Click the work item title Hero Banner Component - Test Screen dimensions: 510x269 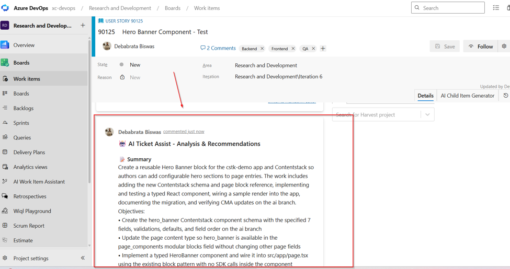(x=165, y=32)
